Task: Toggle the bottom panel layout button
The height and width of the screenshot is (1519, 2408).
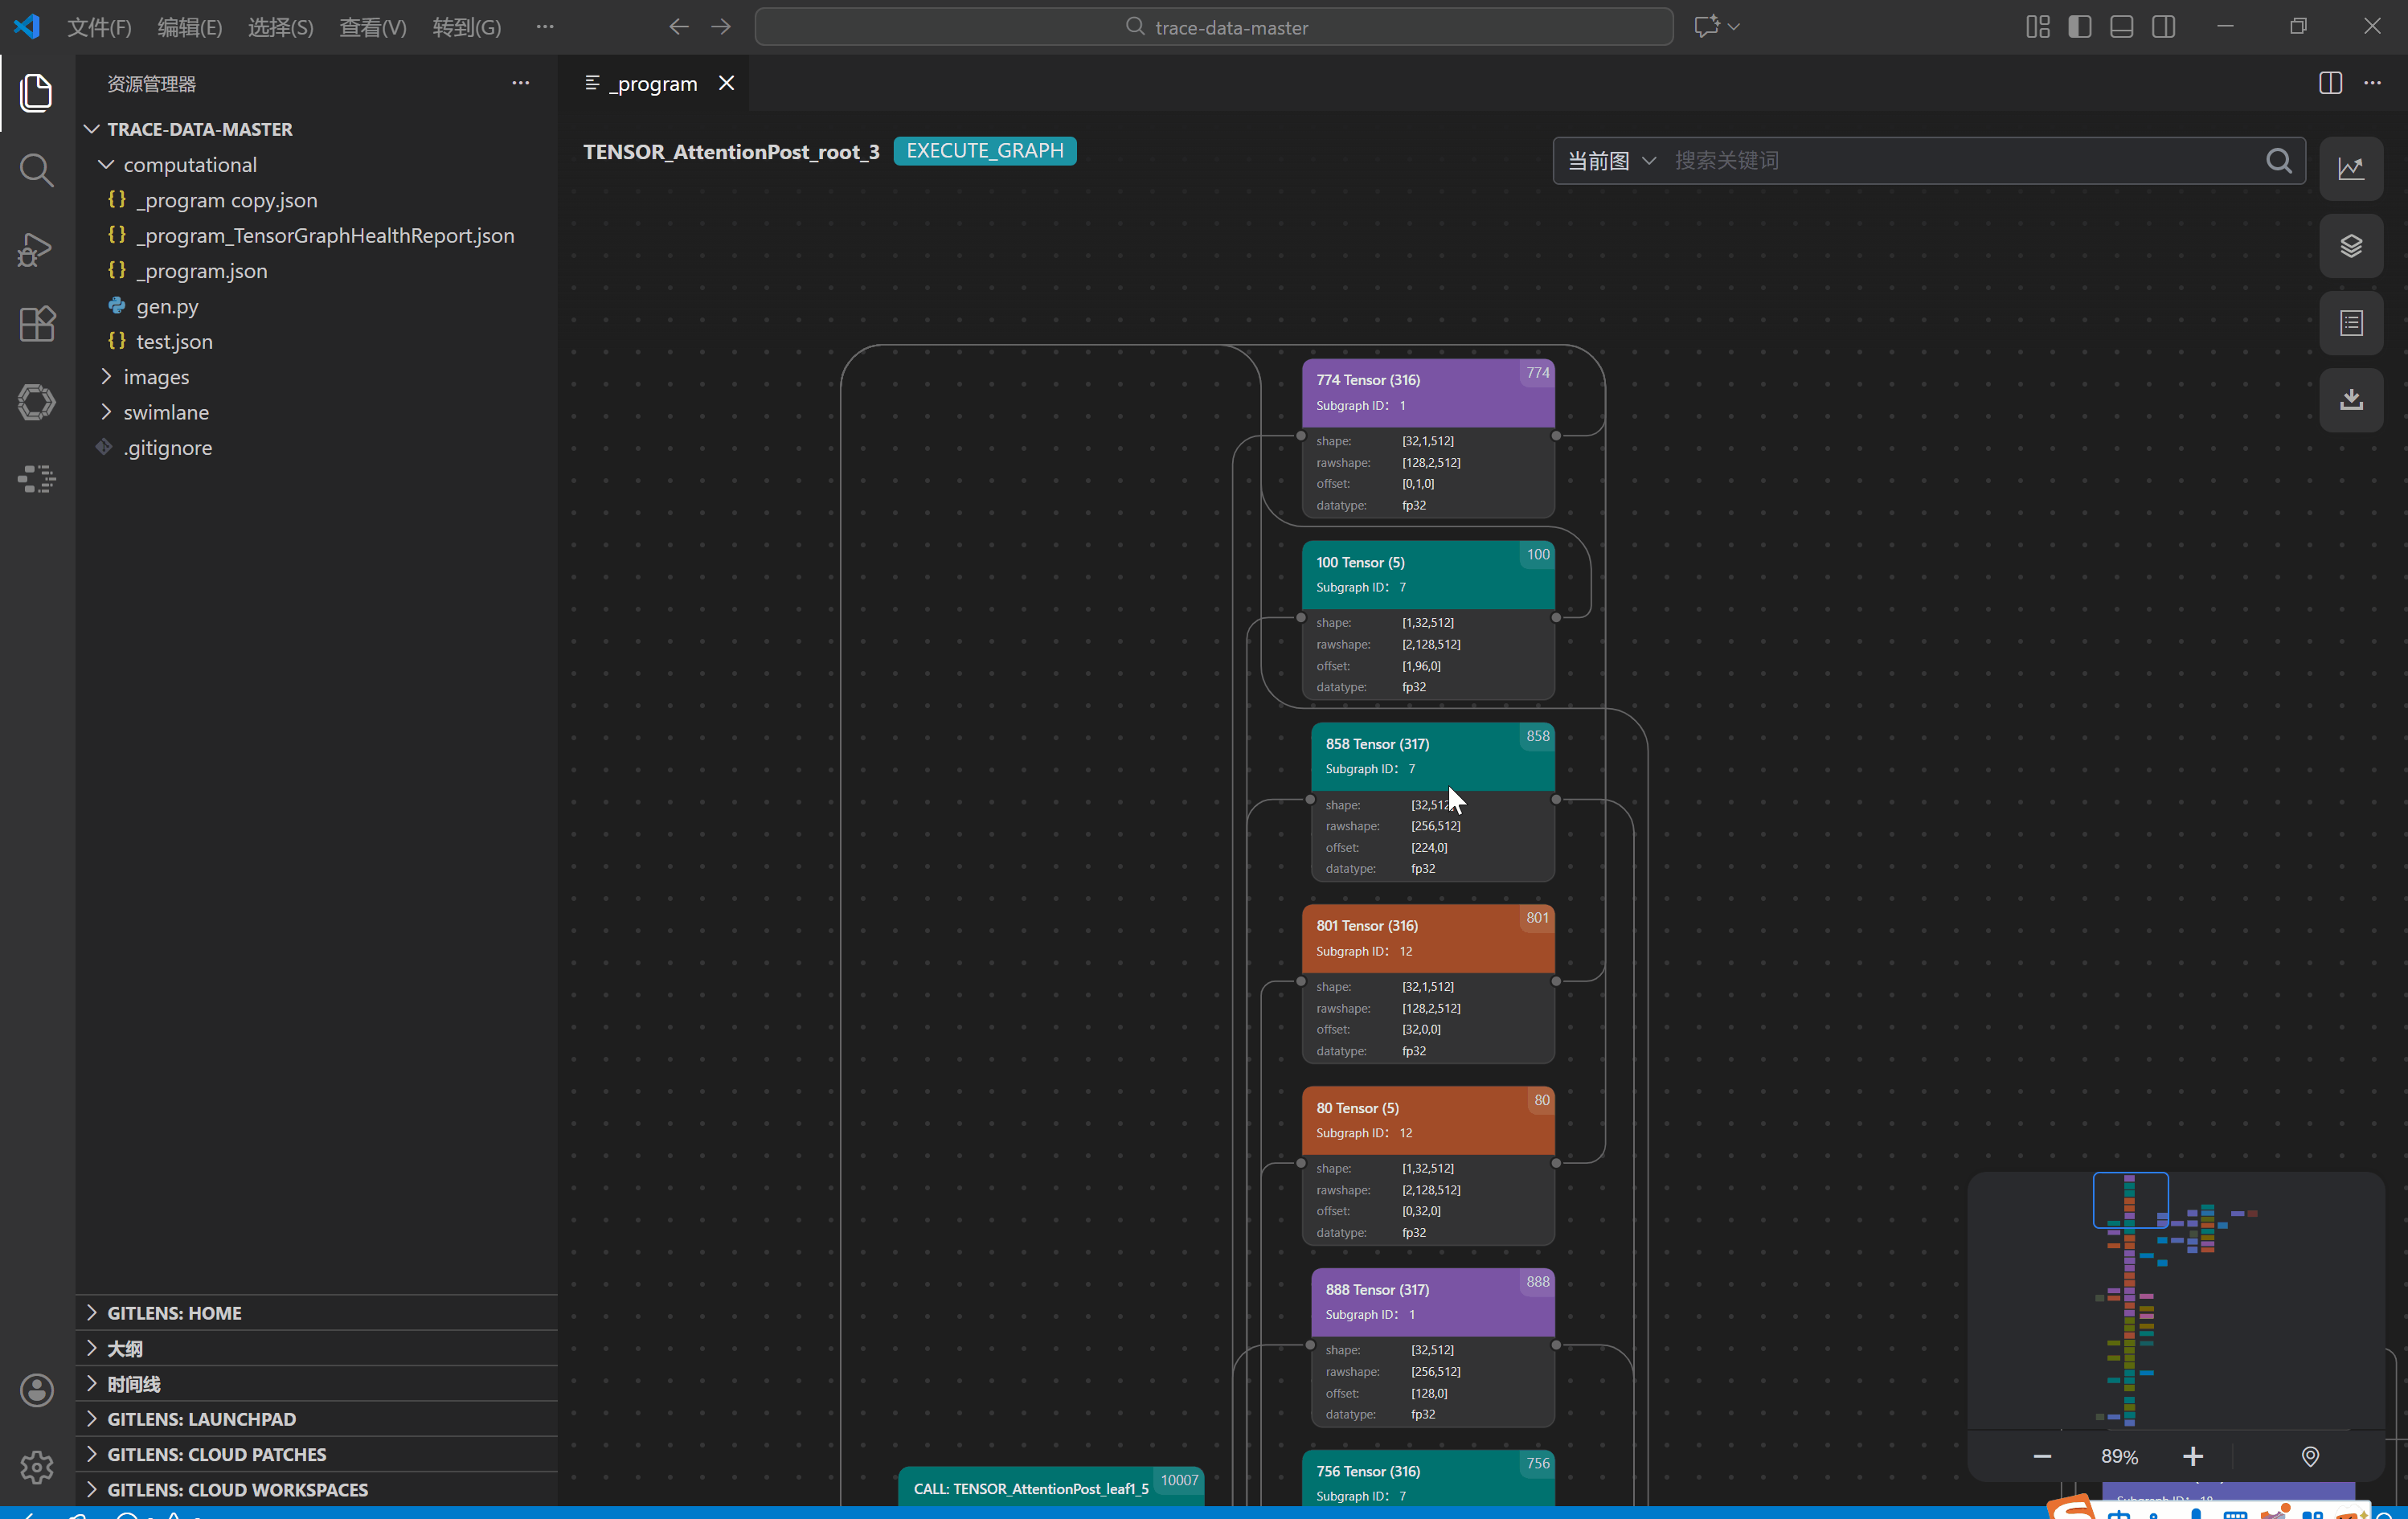Action: (x=2121, y=27)
